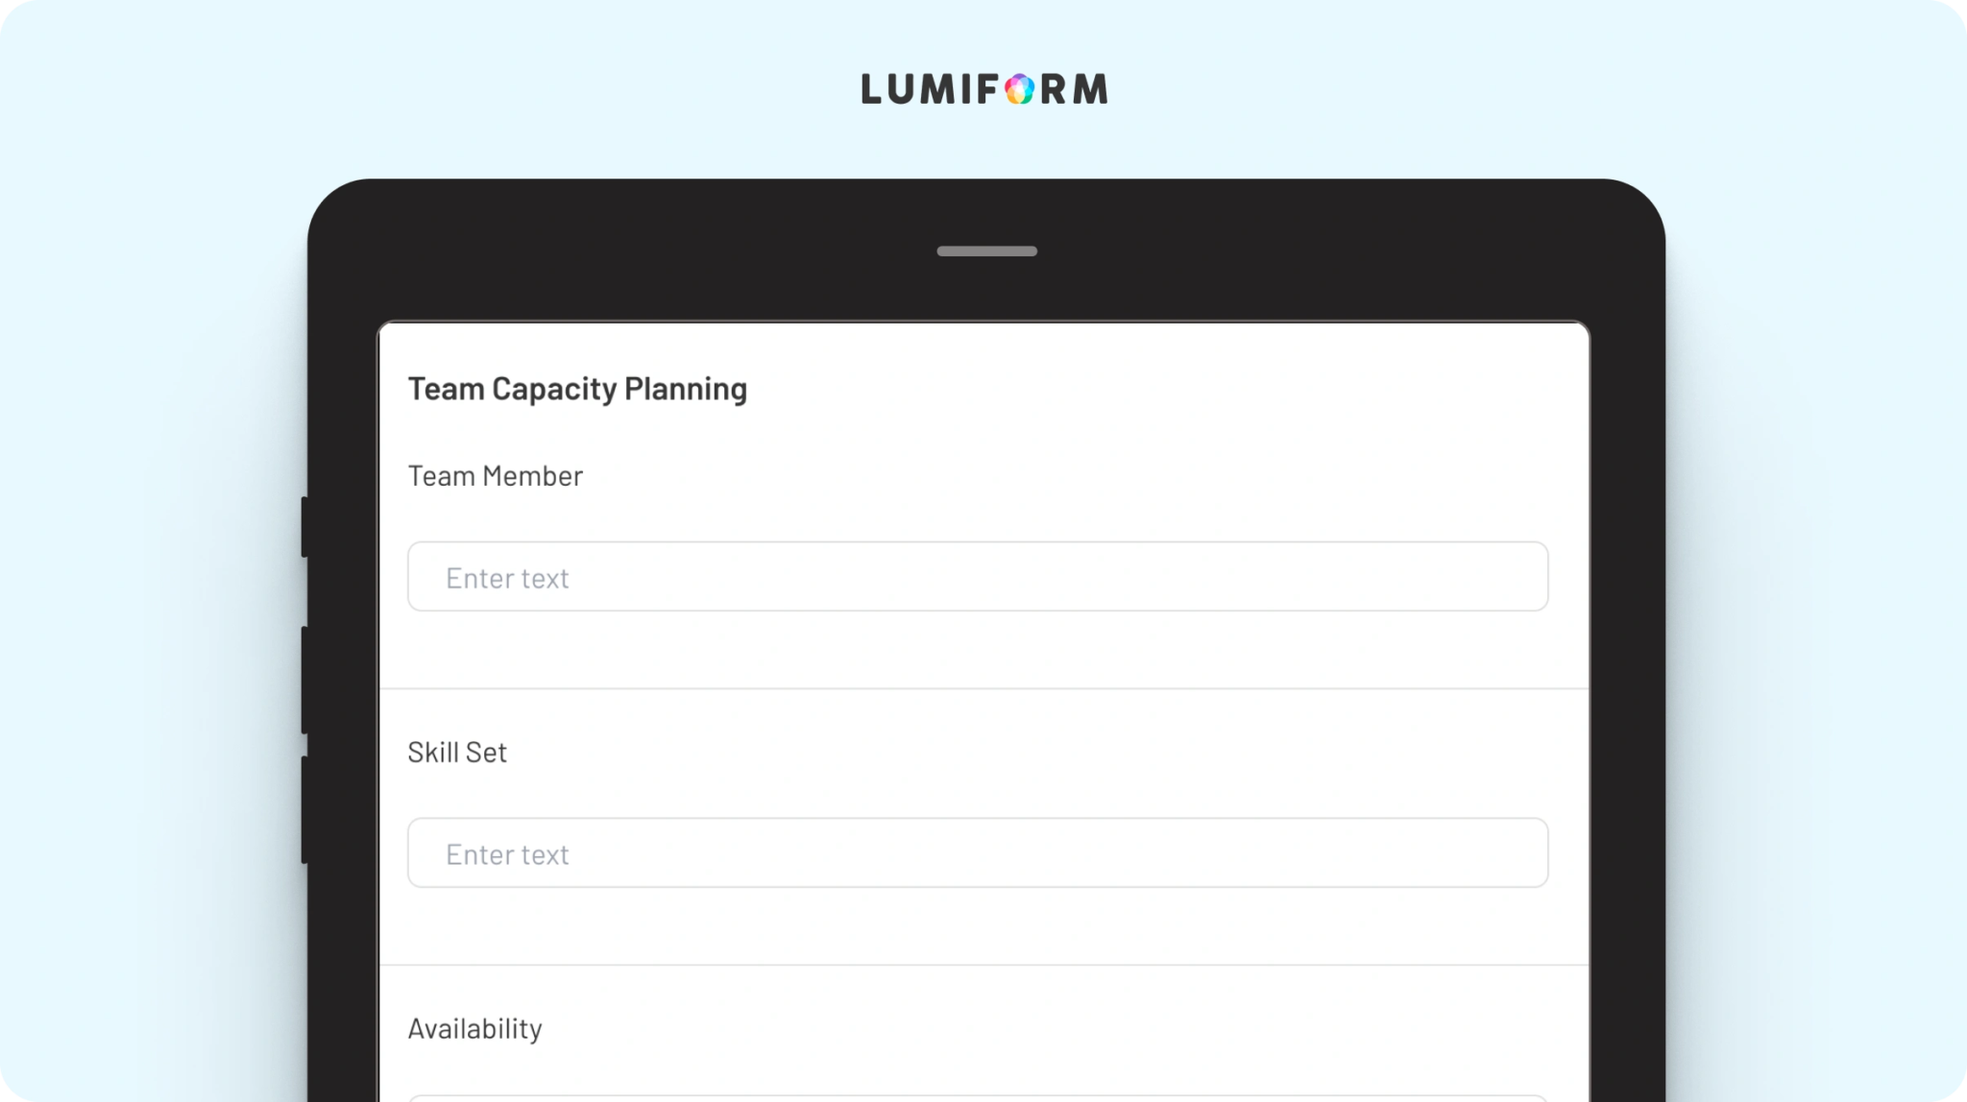The height and width of the screenshot is (1102, 1967).
Task: Click the Team Capacity Planning heading
Action: pyautogui.click(x=577, y=389)
